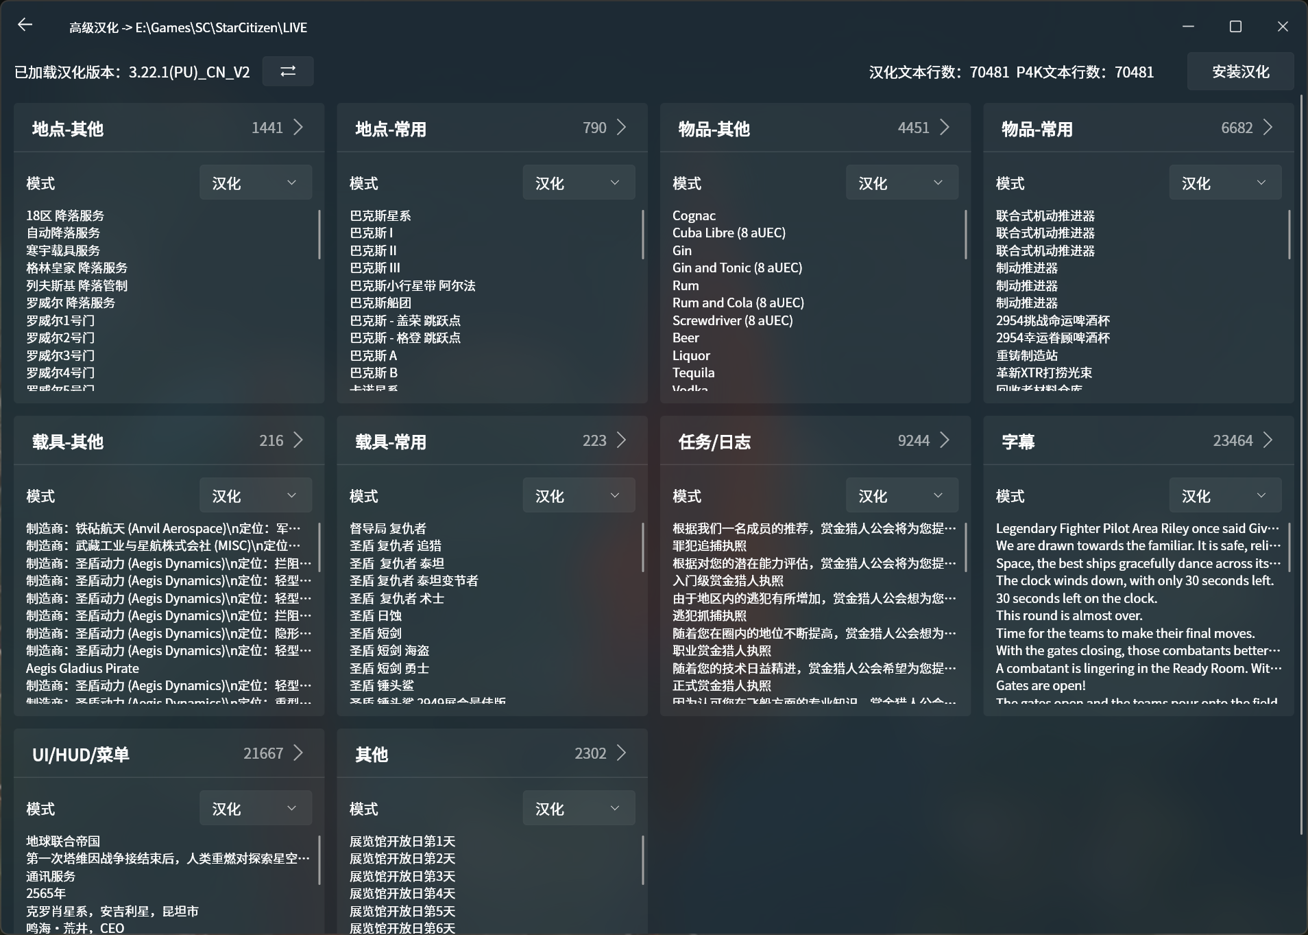Select the '职业赏金猎人执照' entry
The height and width of the screenshot is (935, 1308).
tap(722, 650)
